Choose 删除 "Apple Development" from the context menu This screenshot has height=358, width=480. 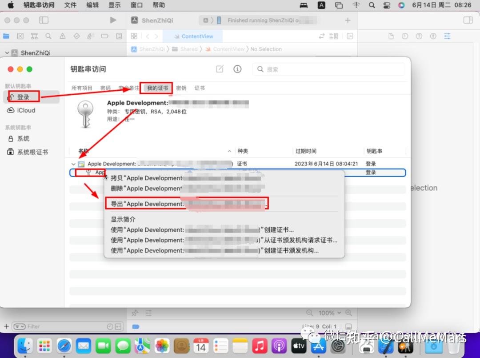pos(224,189)
